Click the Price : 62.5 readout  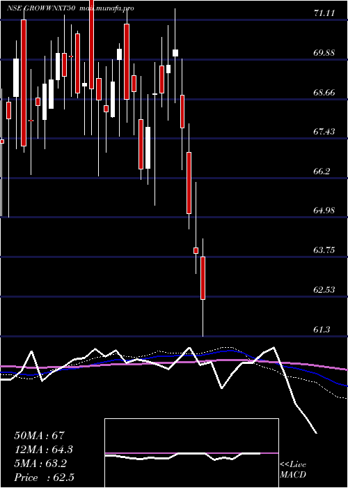[44, 478]
